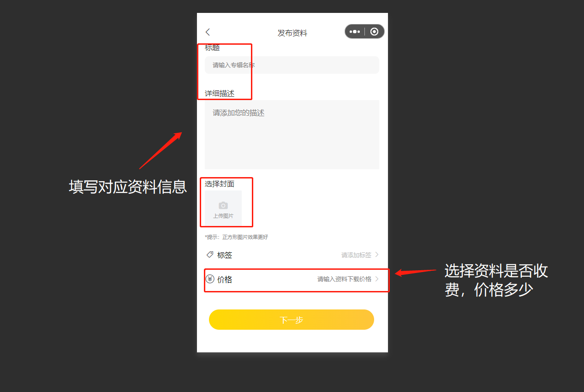Click the 标签 row label
584x392 pixels.
225,255
